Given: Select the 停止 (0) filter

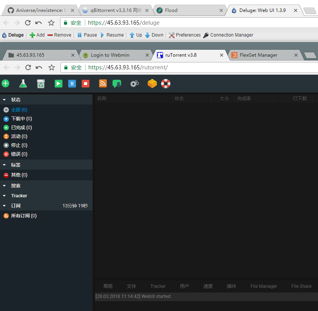Looking at the screenshot, I should click(x=15, y=145).
